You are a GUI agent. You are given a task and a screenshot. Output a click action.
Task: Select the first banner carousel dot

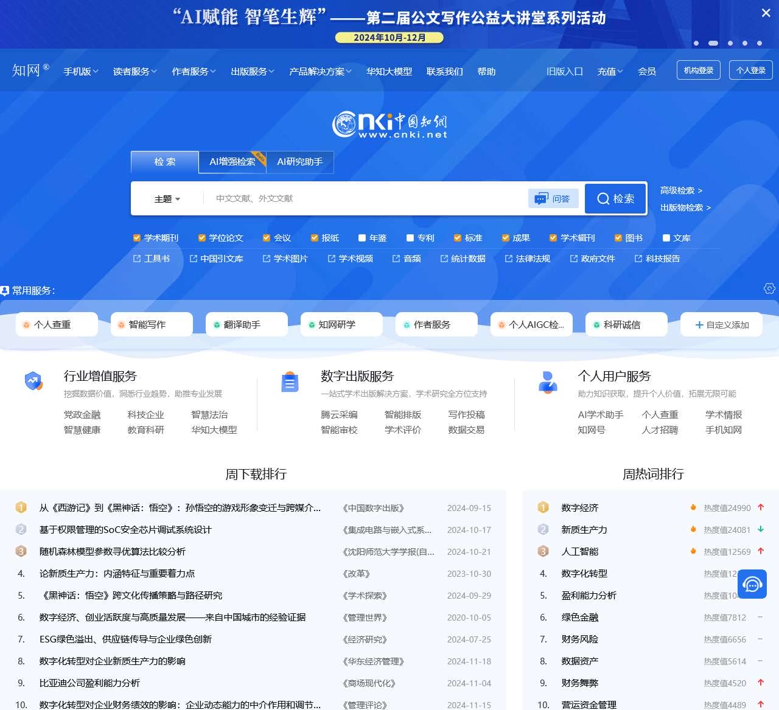[x=696, y=43]
